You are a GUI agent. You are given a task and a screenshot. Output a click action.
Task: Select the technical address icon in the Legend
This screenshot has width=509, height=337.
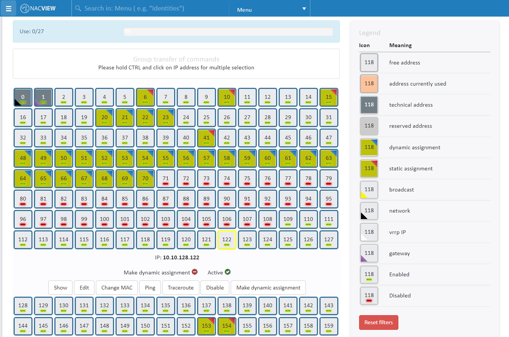[x=369, y=105]
